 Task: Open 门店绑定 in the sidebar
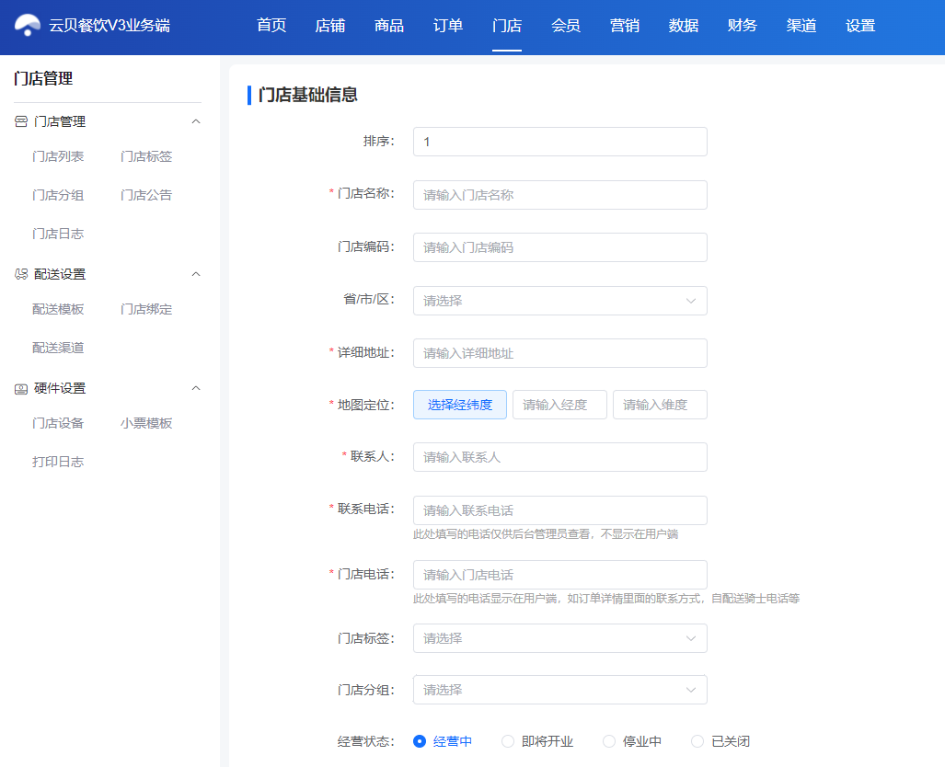tap(146, 309)
